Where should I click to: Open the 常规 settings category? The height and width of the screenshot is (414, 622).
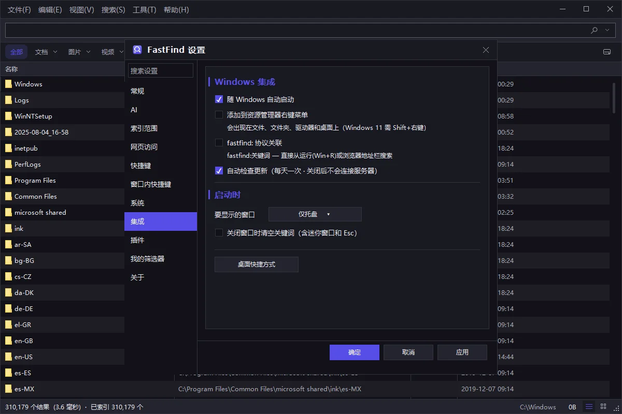click(x=161, y=91)
